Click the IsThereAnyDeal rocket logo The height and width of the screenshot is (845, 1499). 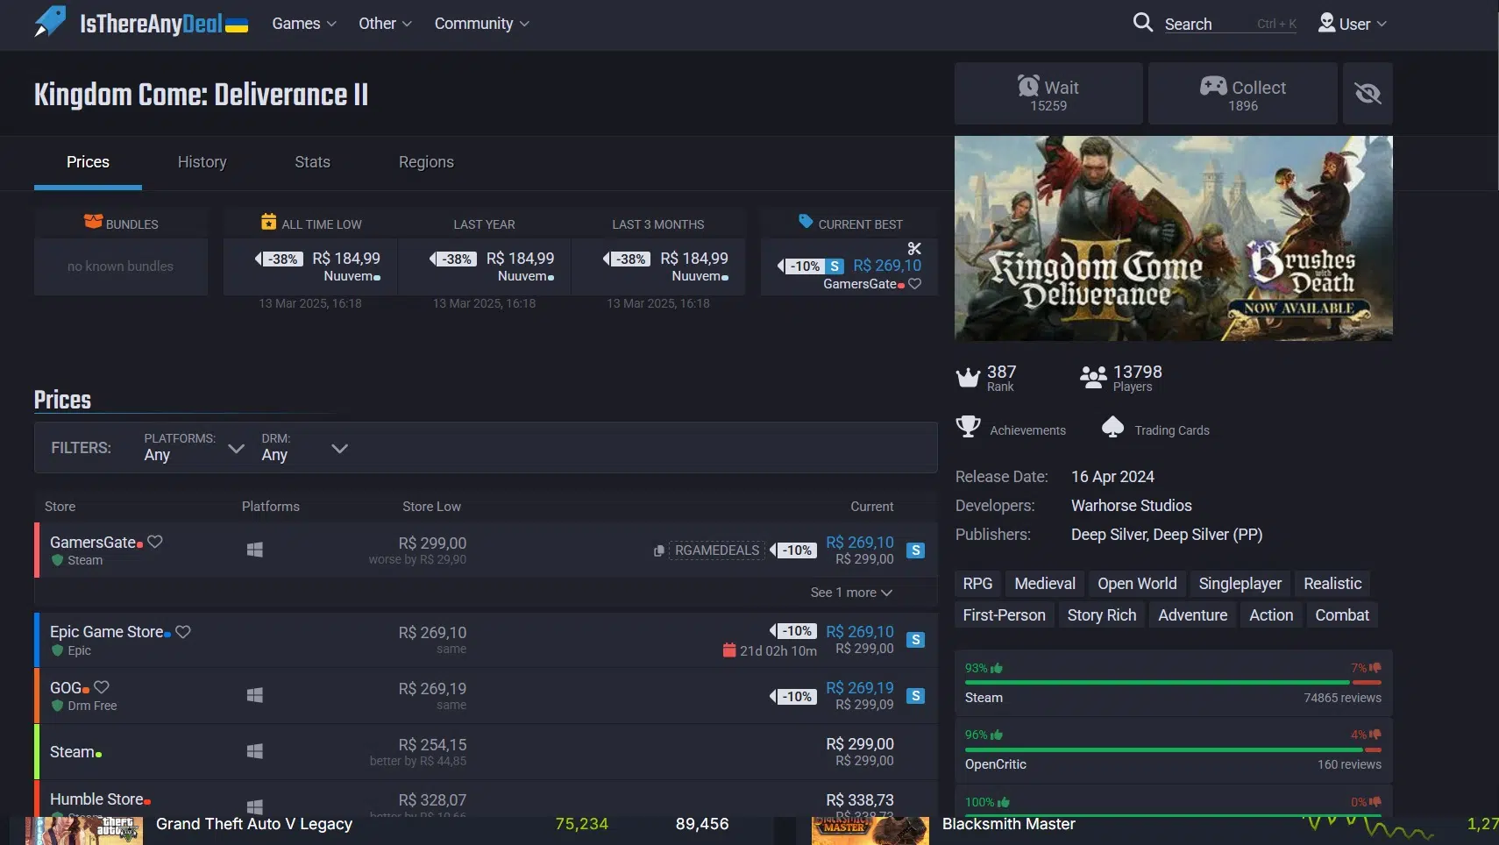click(x=50, y=22)
